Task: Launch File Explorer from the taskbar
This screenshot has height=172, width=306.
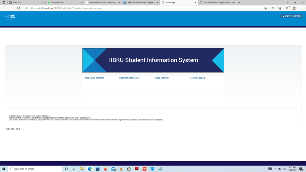Action: (x=82, y=169)
